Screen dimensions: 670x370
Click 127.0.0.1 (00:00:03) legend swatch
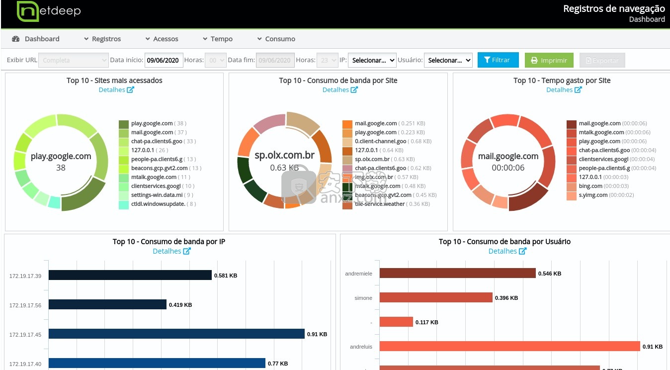[x=572, y=178]
